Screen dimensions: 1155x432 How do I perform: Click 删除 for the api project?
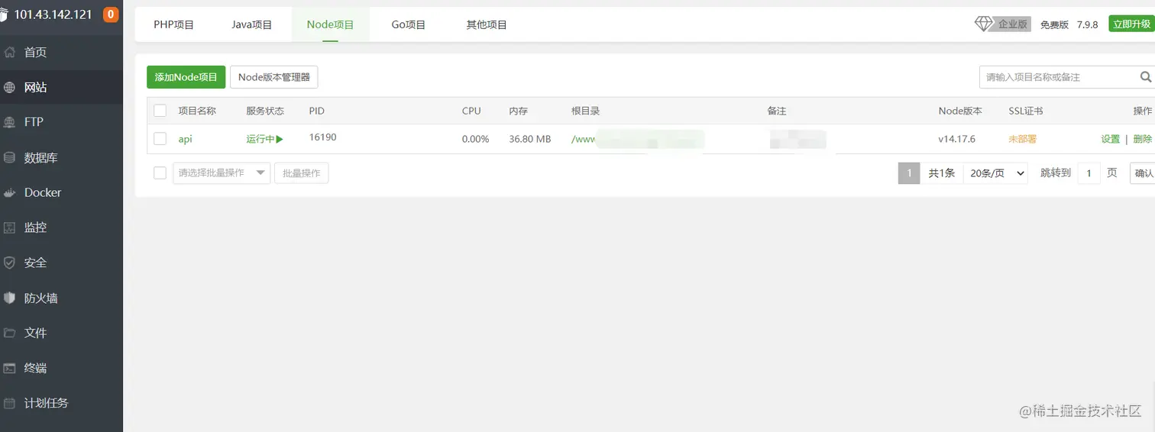coord(1143,139)
